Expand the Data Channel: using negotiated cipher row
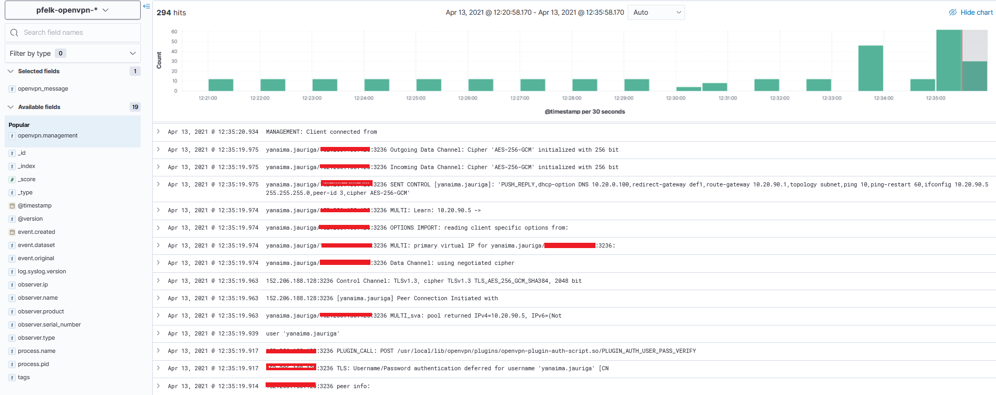 [158, 263]
